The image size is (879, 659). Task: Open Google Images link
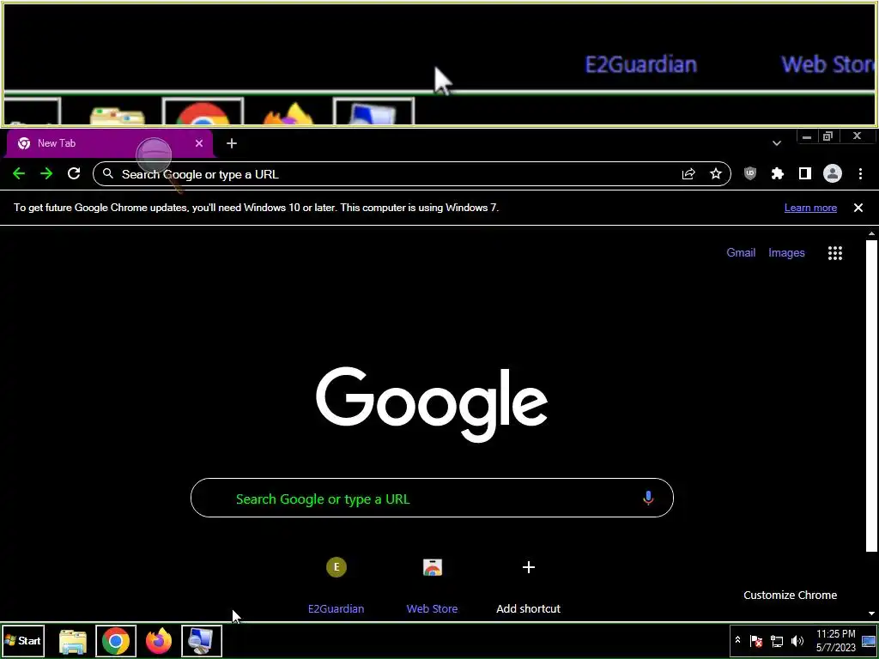786,253
